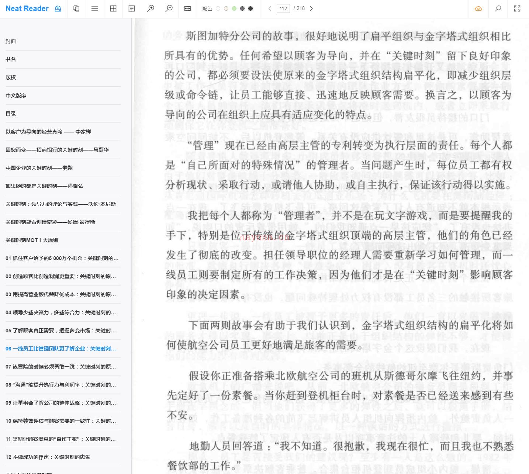Click the total pages text "/ 218"
This screenshot has width=529, height=474.
point(299,8)
